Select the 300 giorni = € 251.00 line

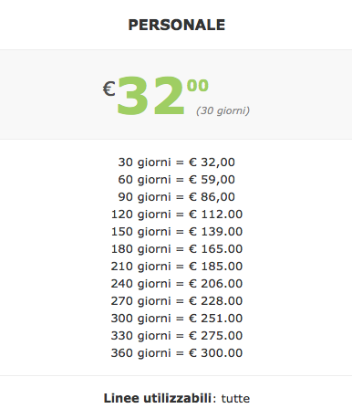click(176, 319)
